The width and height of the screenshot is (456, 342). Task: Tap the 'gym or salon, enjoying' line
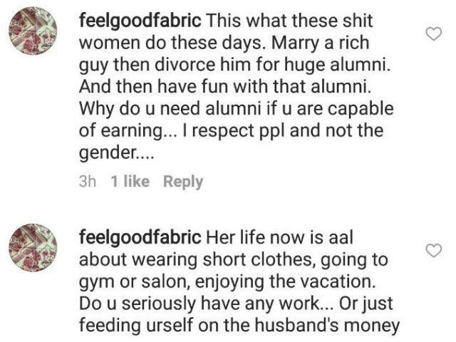tap(227, 282)
